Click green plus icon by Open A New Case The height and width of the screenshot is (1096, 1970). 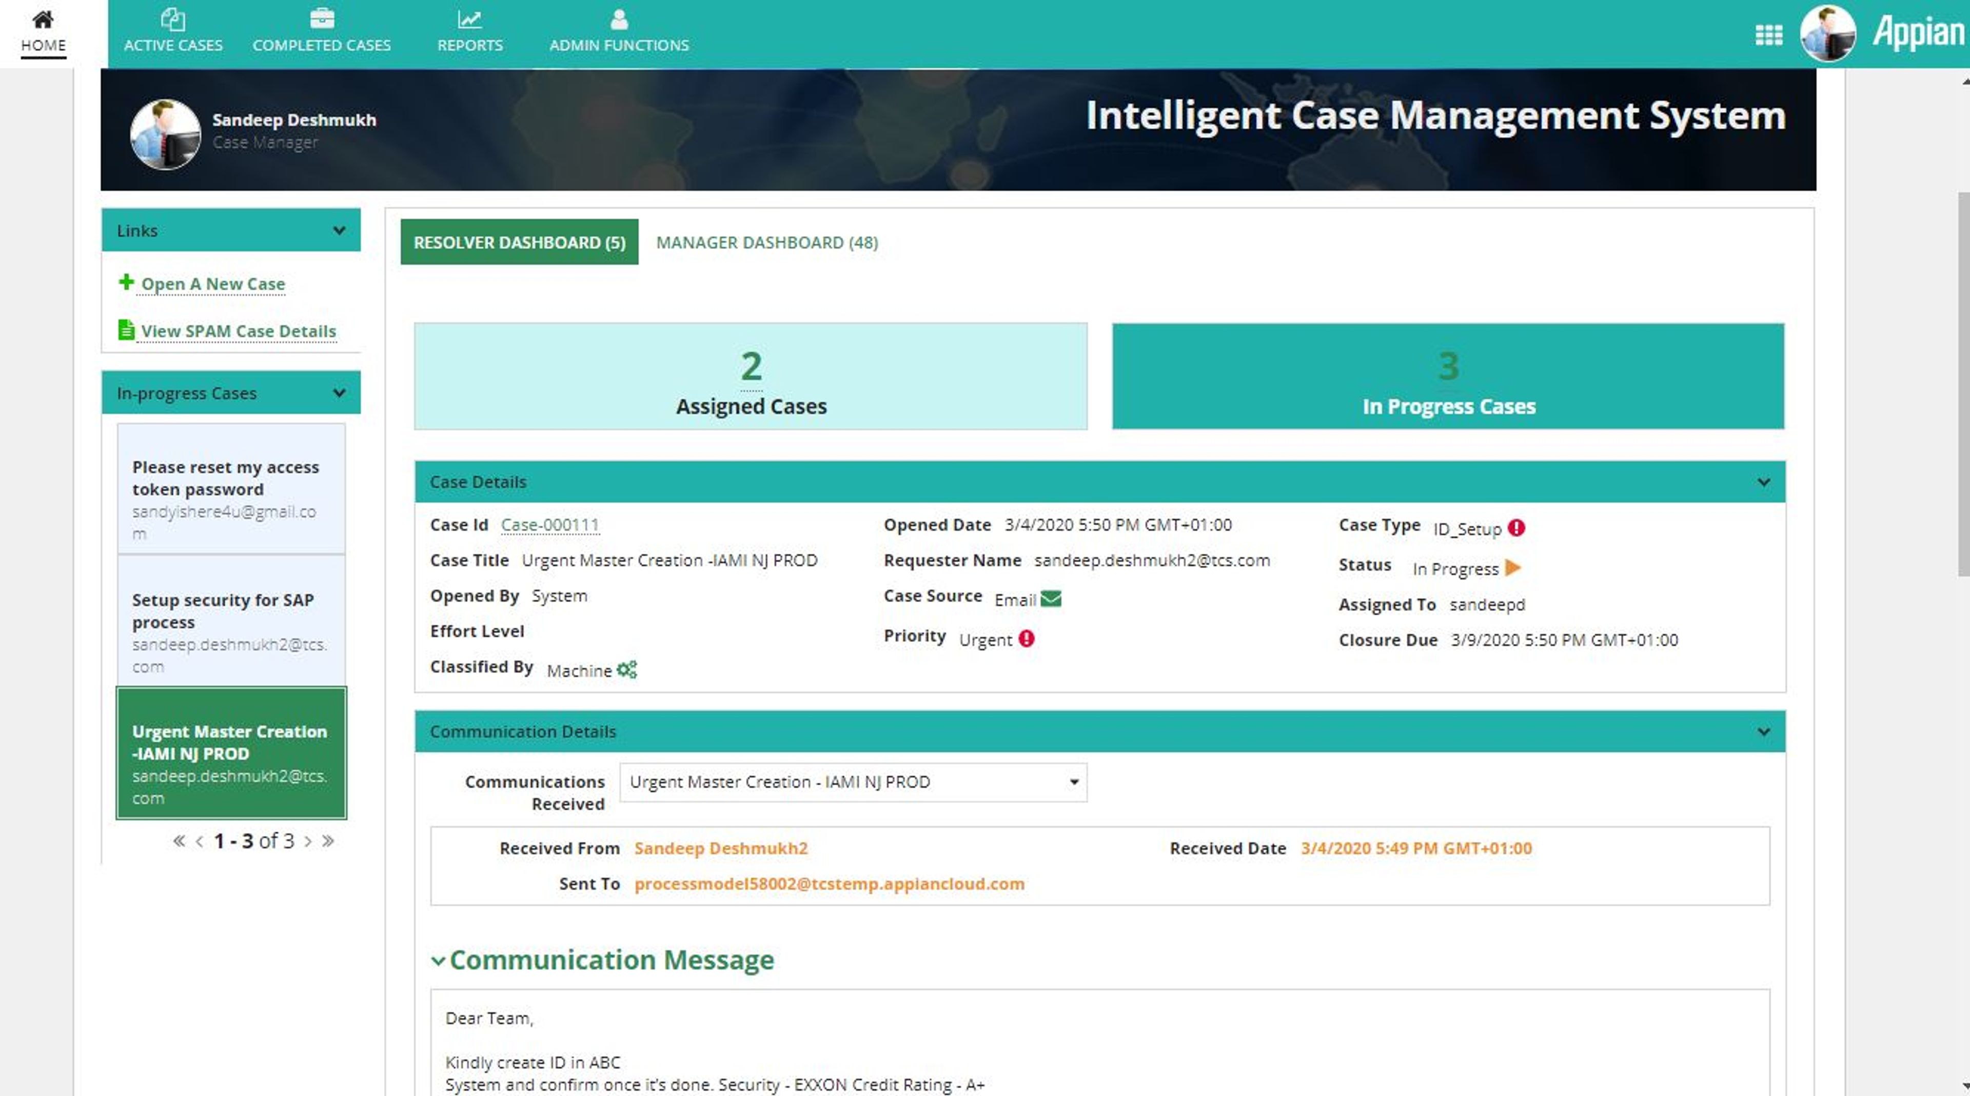coord(126,282)
